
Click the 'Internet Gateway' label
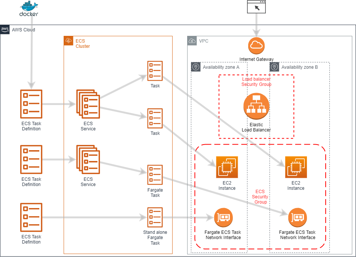point(256,59)
